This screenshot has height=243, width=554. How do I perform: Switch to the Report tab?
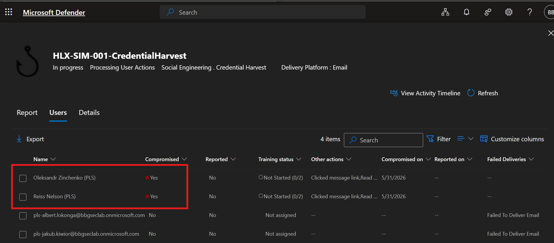[x=27, y=113]
